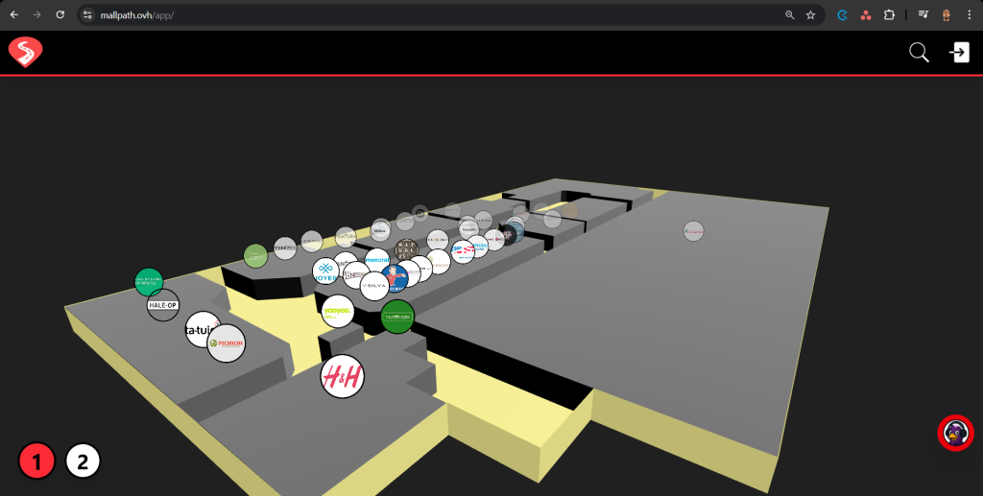Open the media control playlist icon
The height and width of the screenshot is (496, 983).
(923, 15)
